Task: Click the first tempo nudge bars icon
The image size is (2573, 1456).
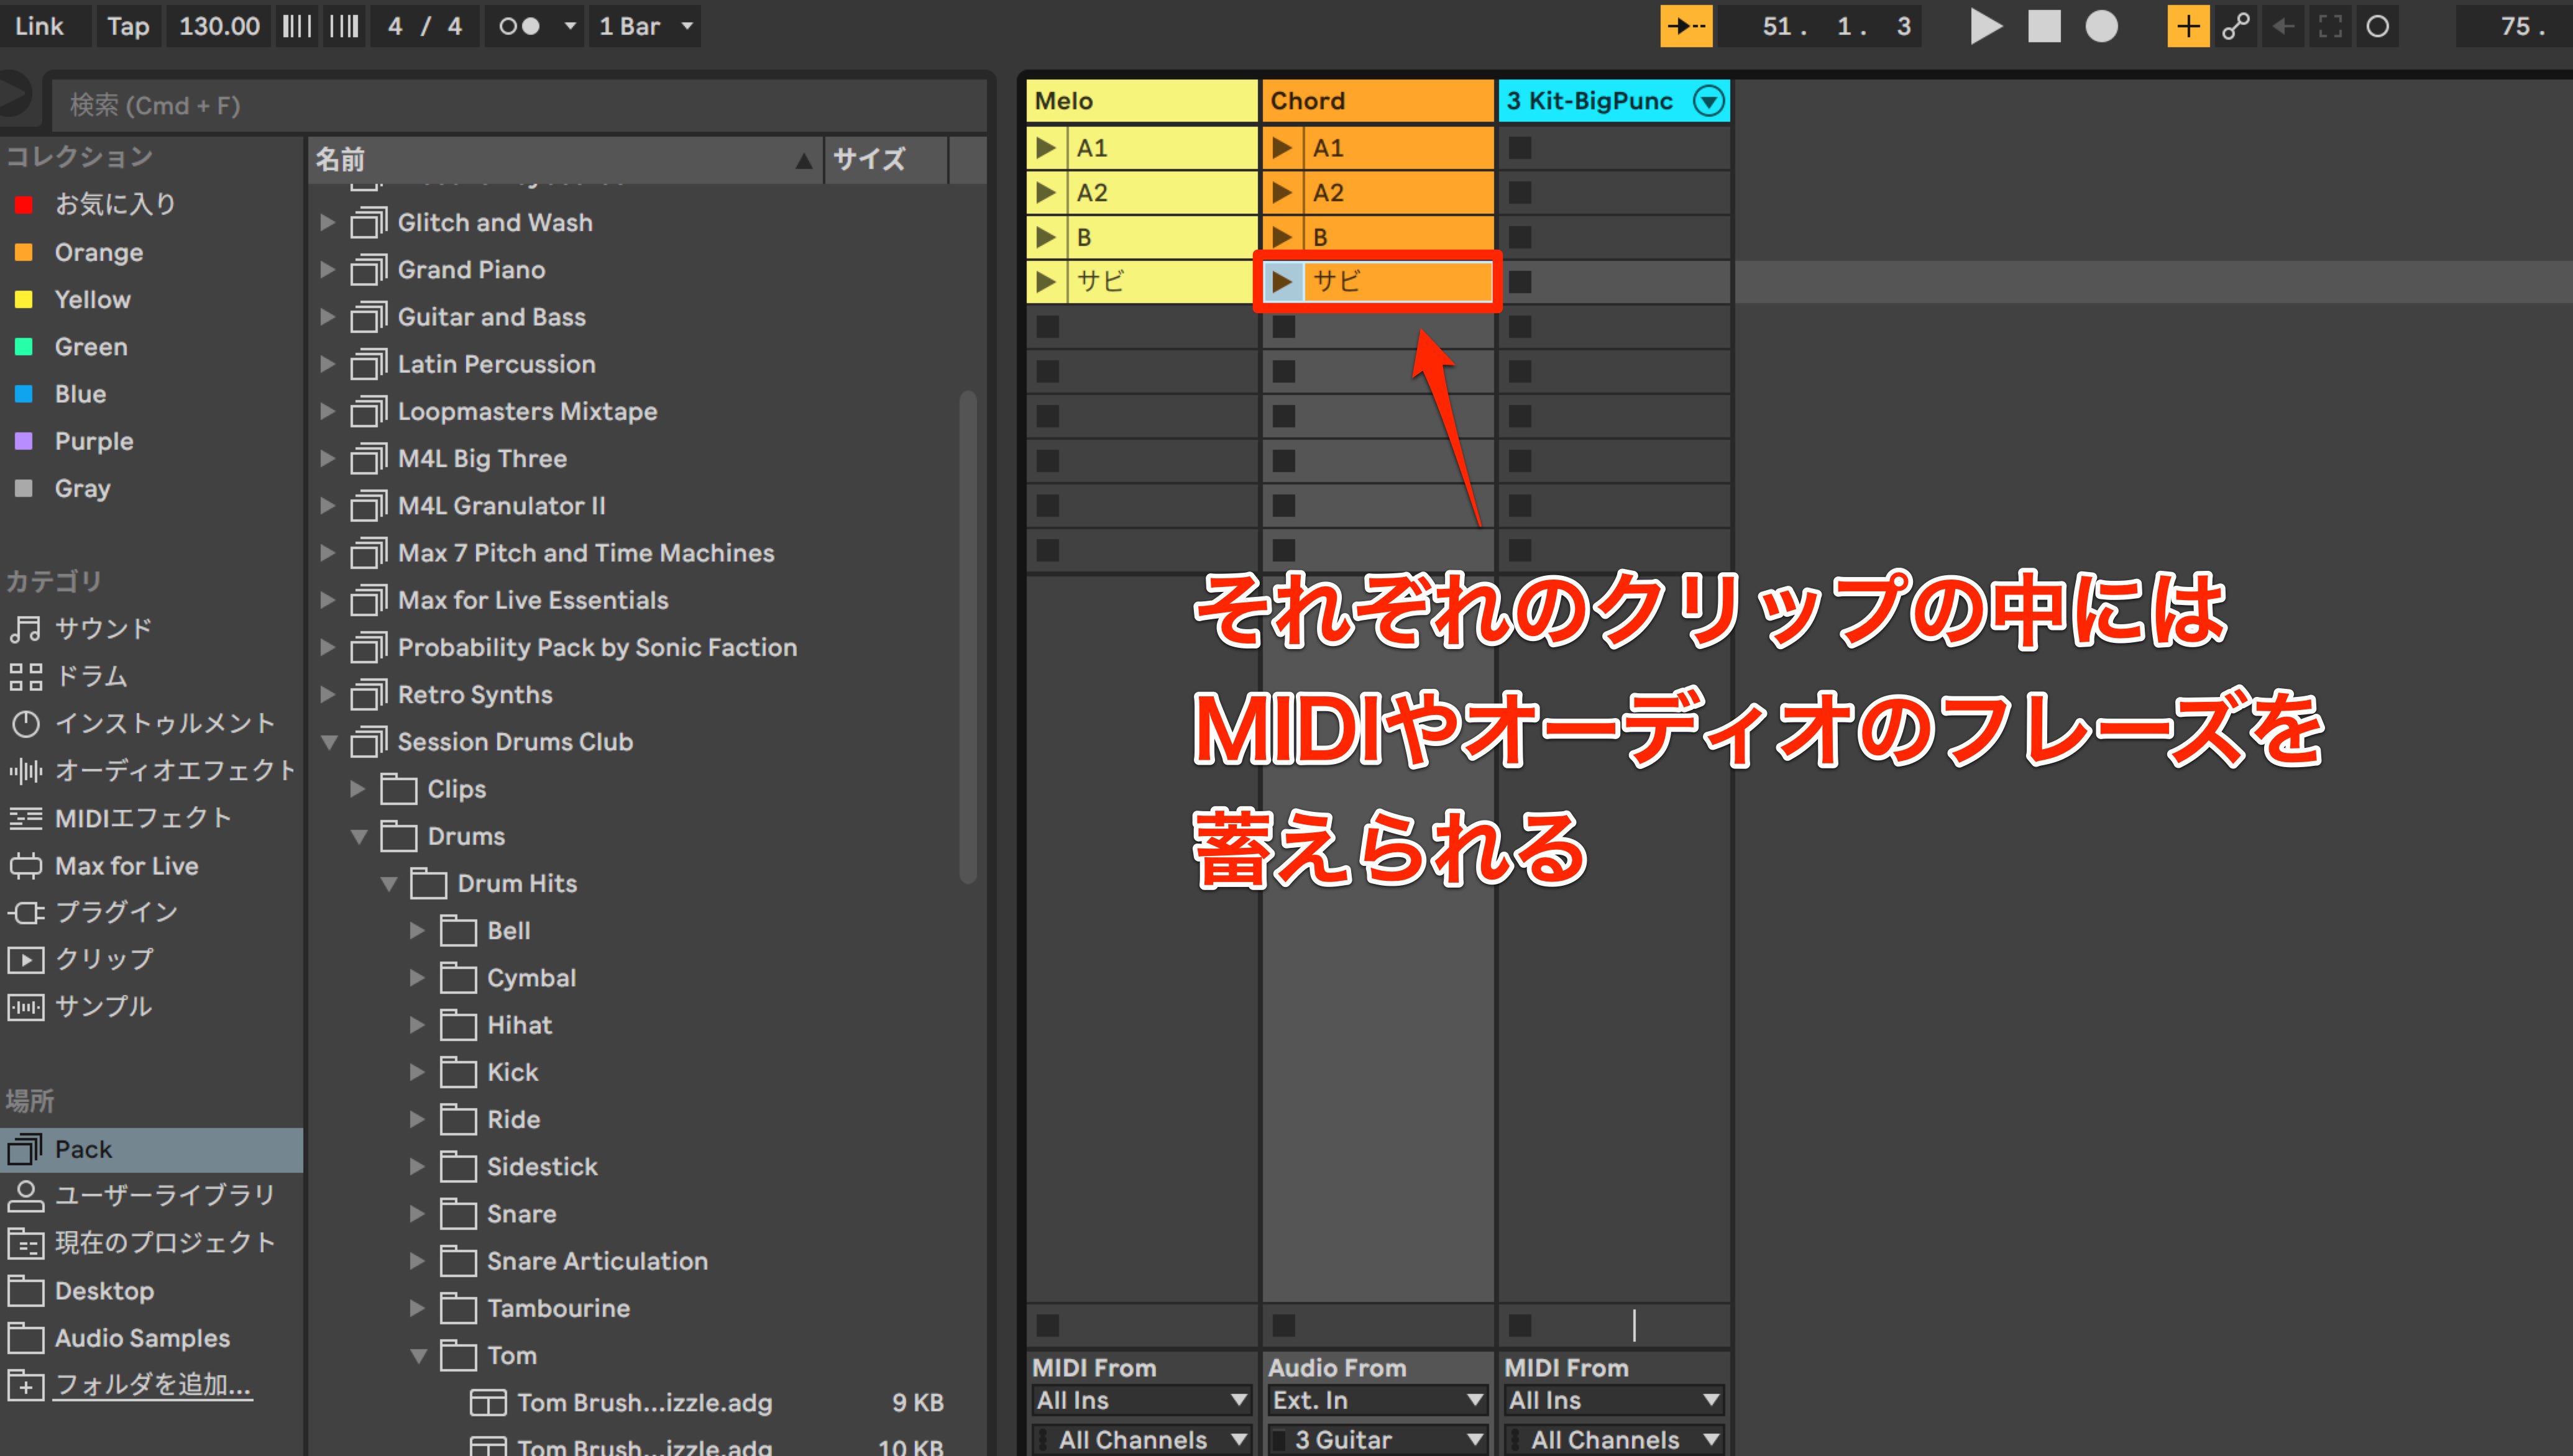Action: point(297,26)
